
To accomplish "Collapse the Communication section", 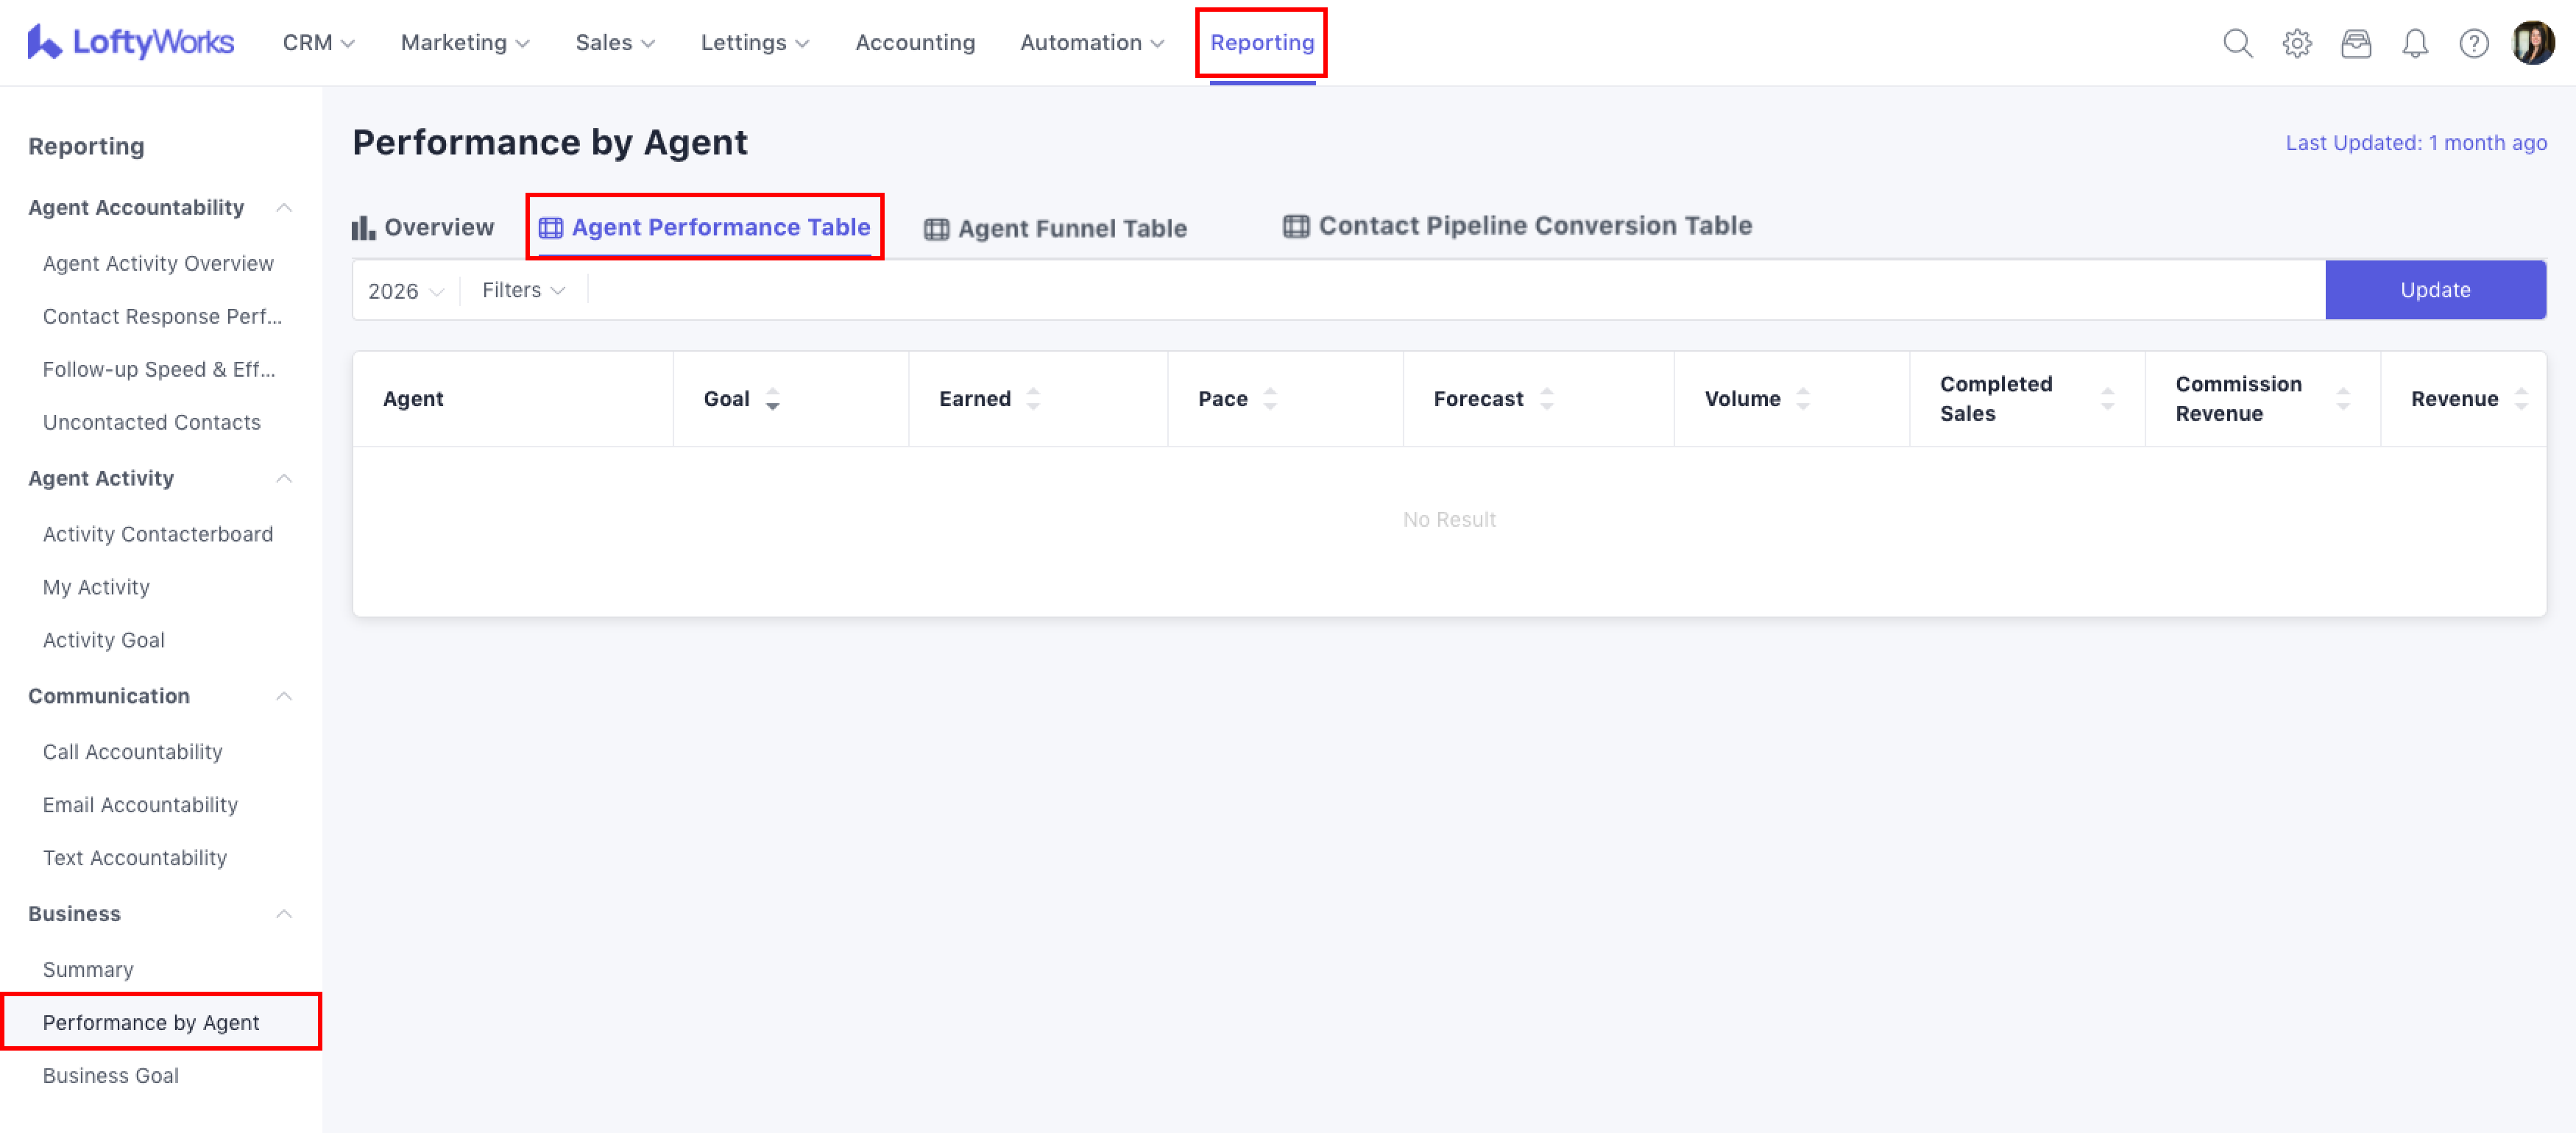I will click(x=284, y=695).
